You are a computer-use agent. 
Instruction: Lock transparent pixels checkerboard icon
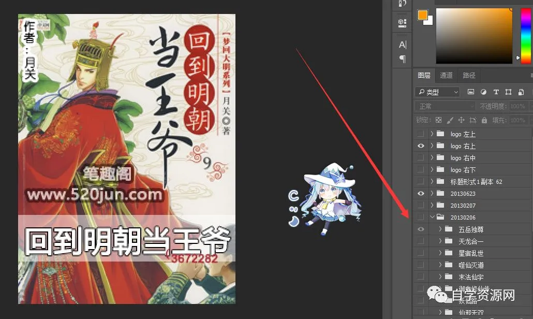click(x=438, y=120)
